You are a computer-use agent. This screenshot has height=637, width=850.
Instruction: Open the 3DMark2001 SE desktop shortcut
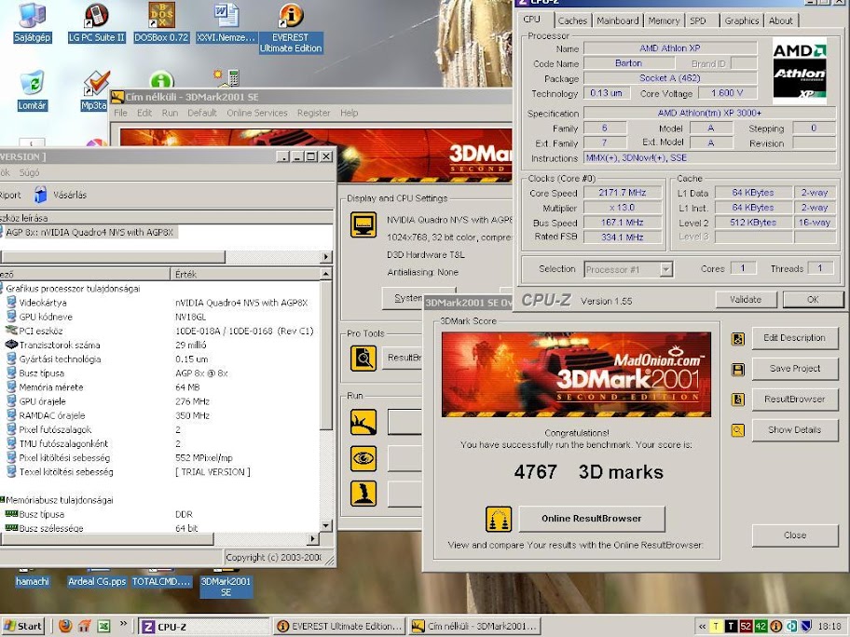[226, 584]
